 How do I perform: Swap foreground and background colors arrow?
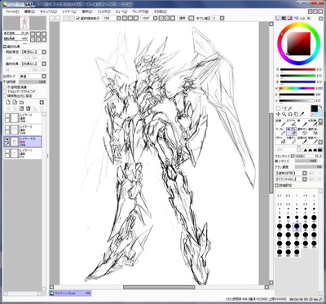click(x=320, y=107)
